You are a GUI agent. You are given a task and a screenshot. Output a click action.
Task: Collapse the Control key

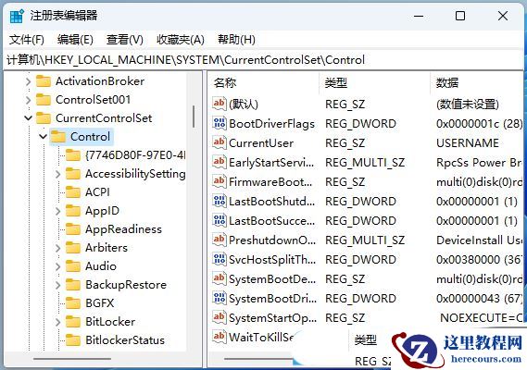pyautogui.click(x=43, y=137)
